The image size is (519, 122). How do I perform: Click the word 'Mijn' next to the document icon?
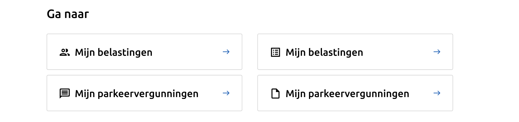pyautogui.click(x=295, y=93)
